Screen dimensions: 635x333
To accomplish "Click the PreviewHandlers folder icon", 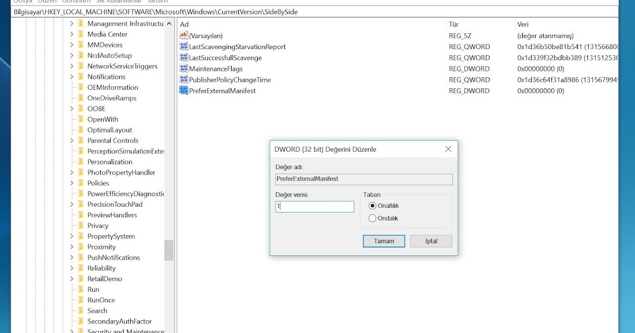I will point(80,215).
